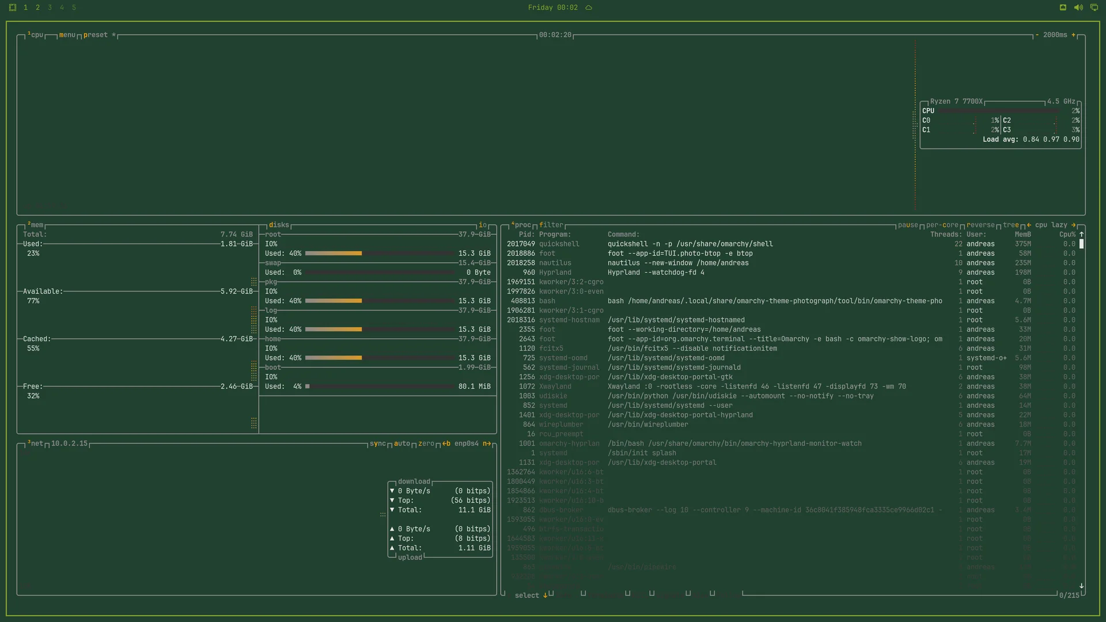Open the volume icon in top bar
1106x622 pixels.
(x=1078, y=7)
